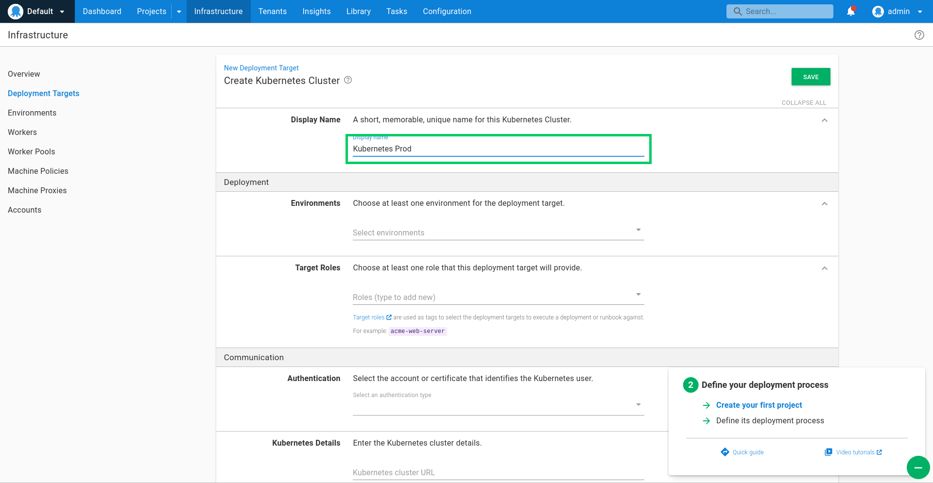Image resolution: width=933 pixels, height=483 pixels.
Task: Click Create your first project link
Action: (759, 405)
